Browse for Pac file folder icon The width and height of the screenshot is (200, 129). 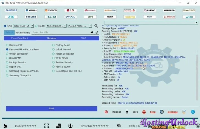92,32
